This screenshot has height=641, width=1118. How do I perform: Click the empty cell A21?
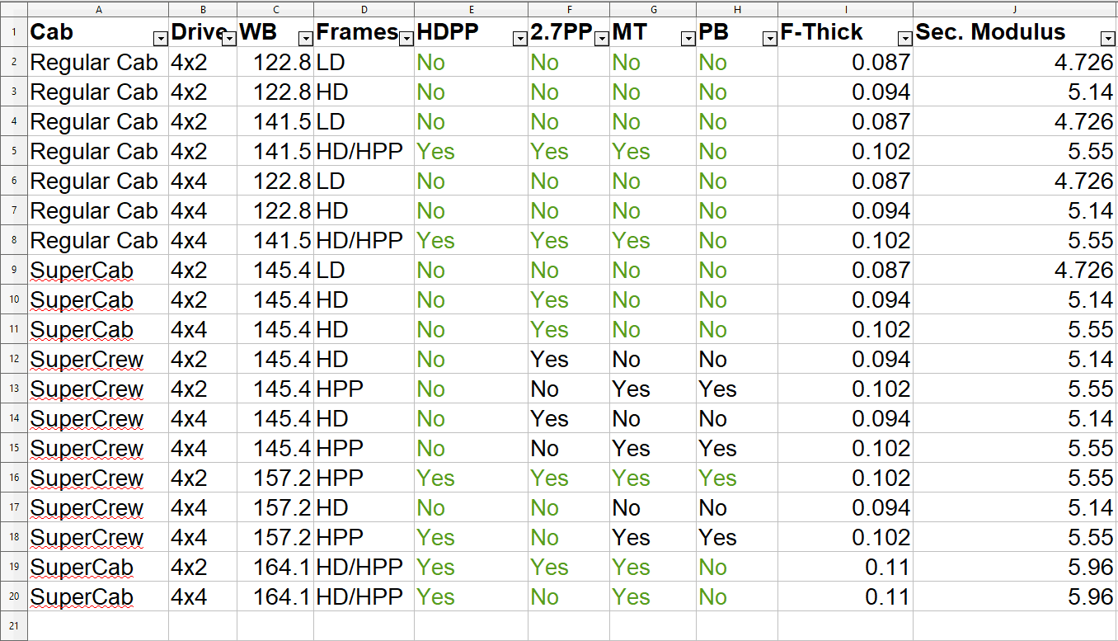[x=99, y=626]
